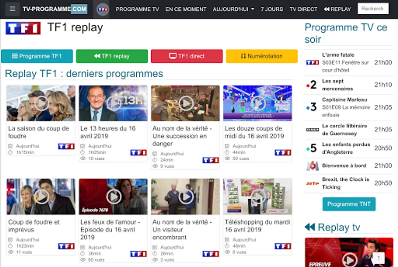Click the France 5 dot logo
Image resolution: width=398 pixels, height=267 pixels.
(x=312, y=148)
